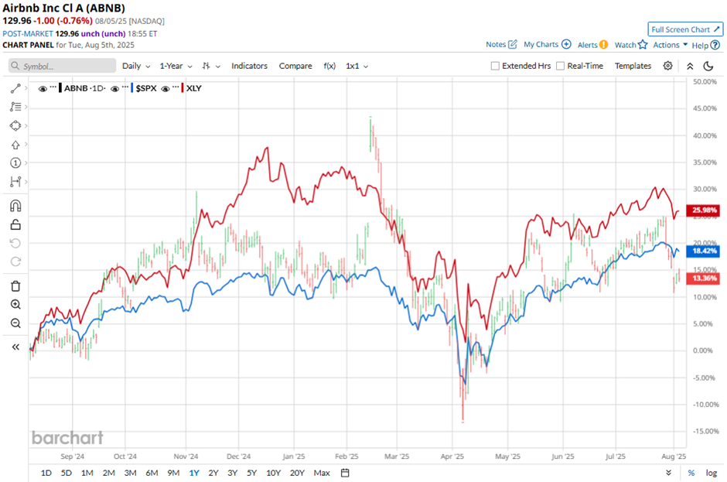Viewport: 727px width, 482px height.
Task: Open the custom date range calendar
Action: click(x=345, y=473)
